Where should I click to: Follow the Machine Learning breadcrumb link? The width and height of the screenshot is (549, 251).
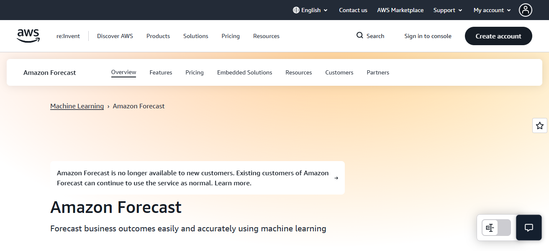(x=77, y=106)
